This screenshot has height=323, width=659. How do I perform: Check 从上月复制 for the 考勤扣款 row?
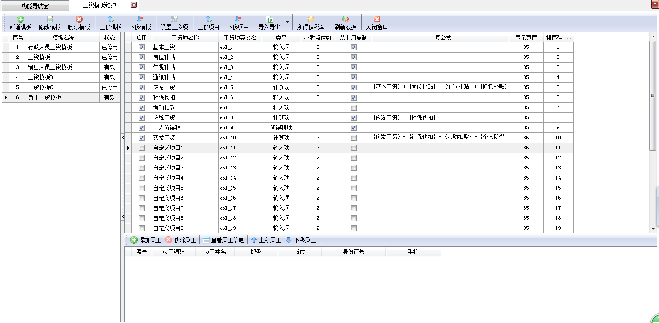pyautogui.click(x=353, y=107)
